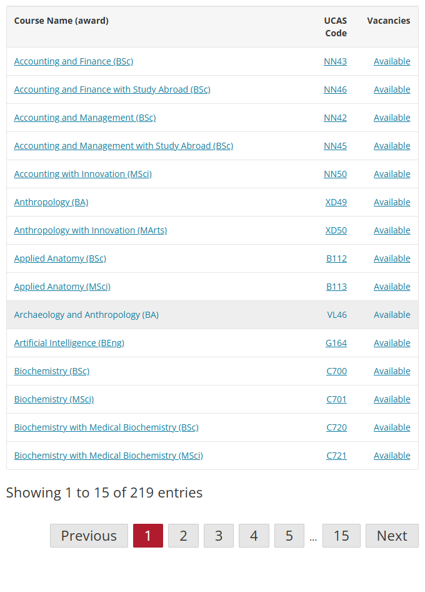Image resolution: width=425 pixels, height=592 pixels.
Task: Click UCAS code NN46 link
Action: click(x=335, y=89)
